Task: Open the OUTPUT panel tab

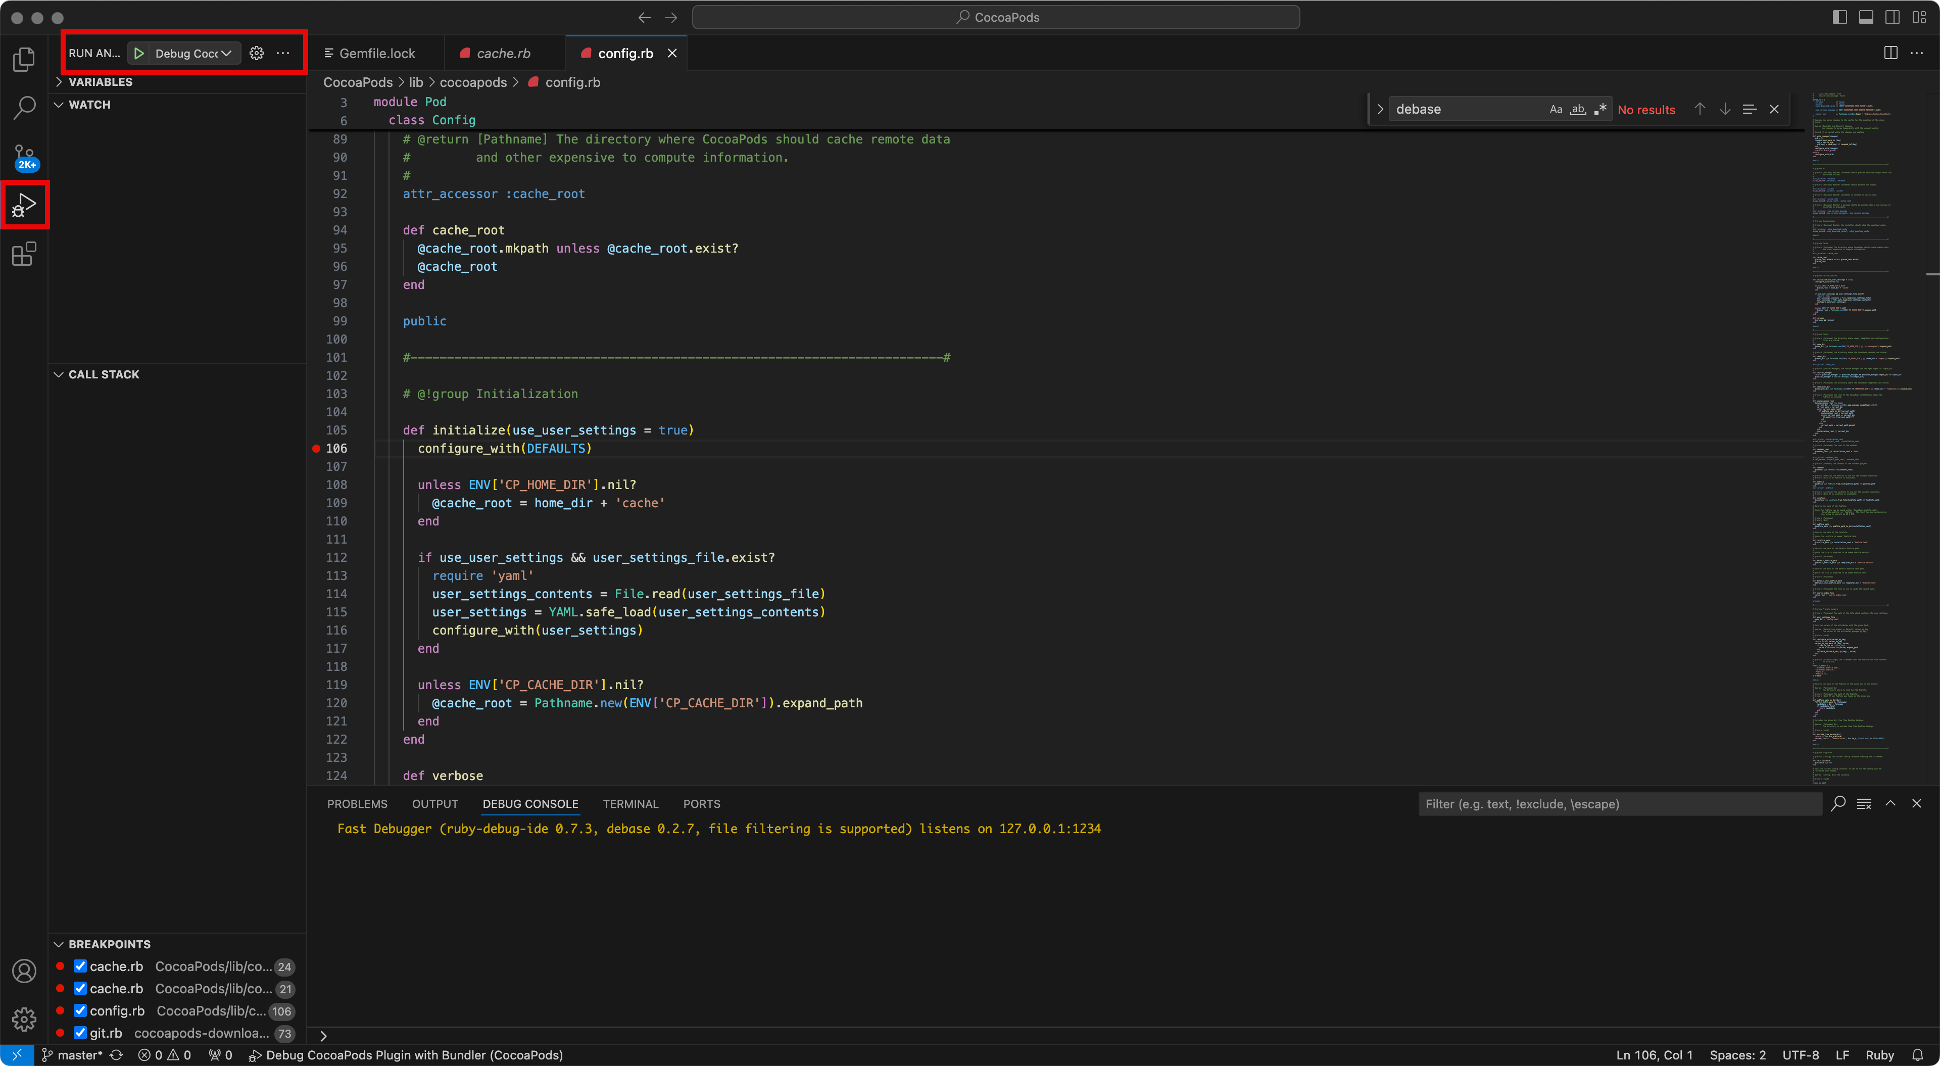Action: 434,804
